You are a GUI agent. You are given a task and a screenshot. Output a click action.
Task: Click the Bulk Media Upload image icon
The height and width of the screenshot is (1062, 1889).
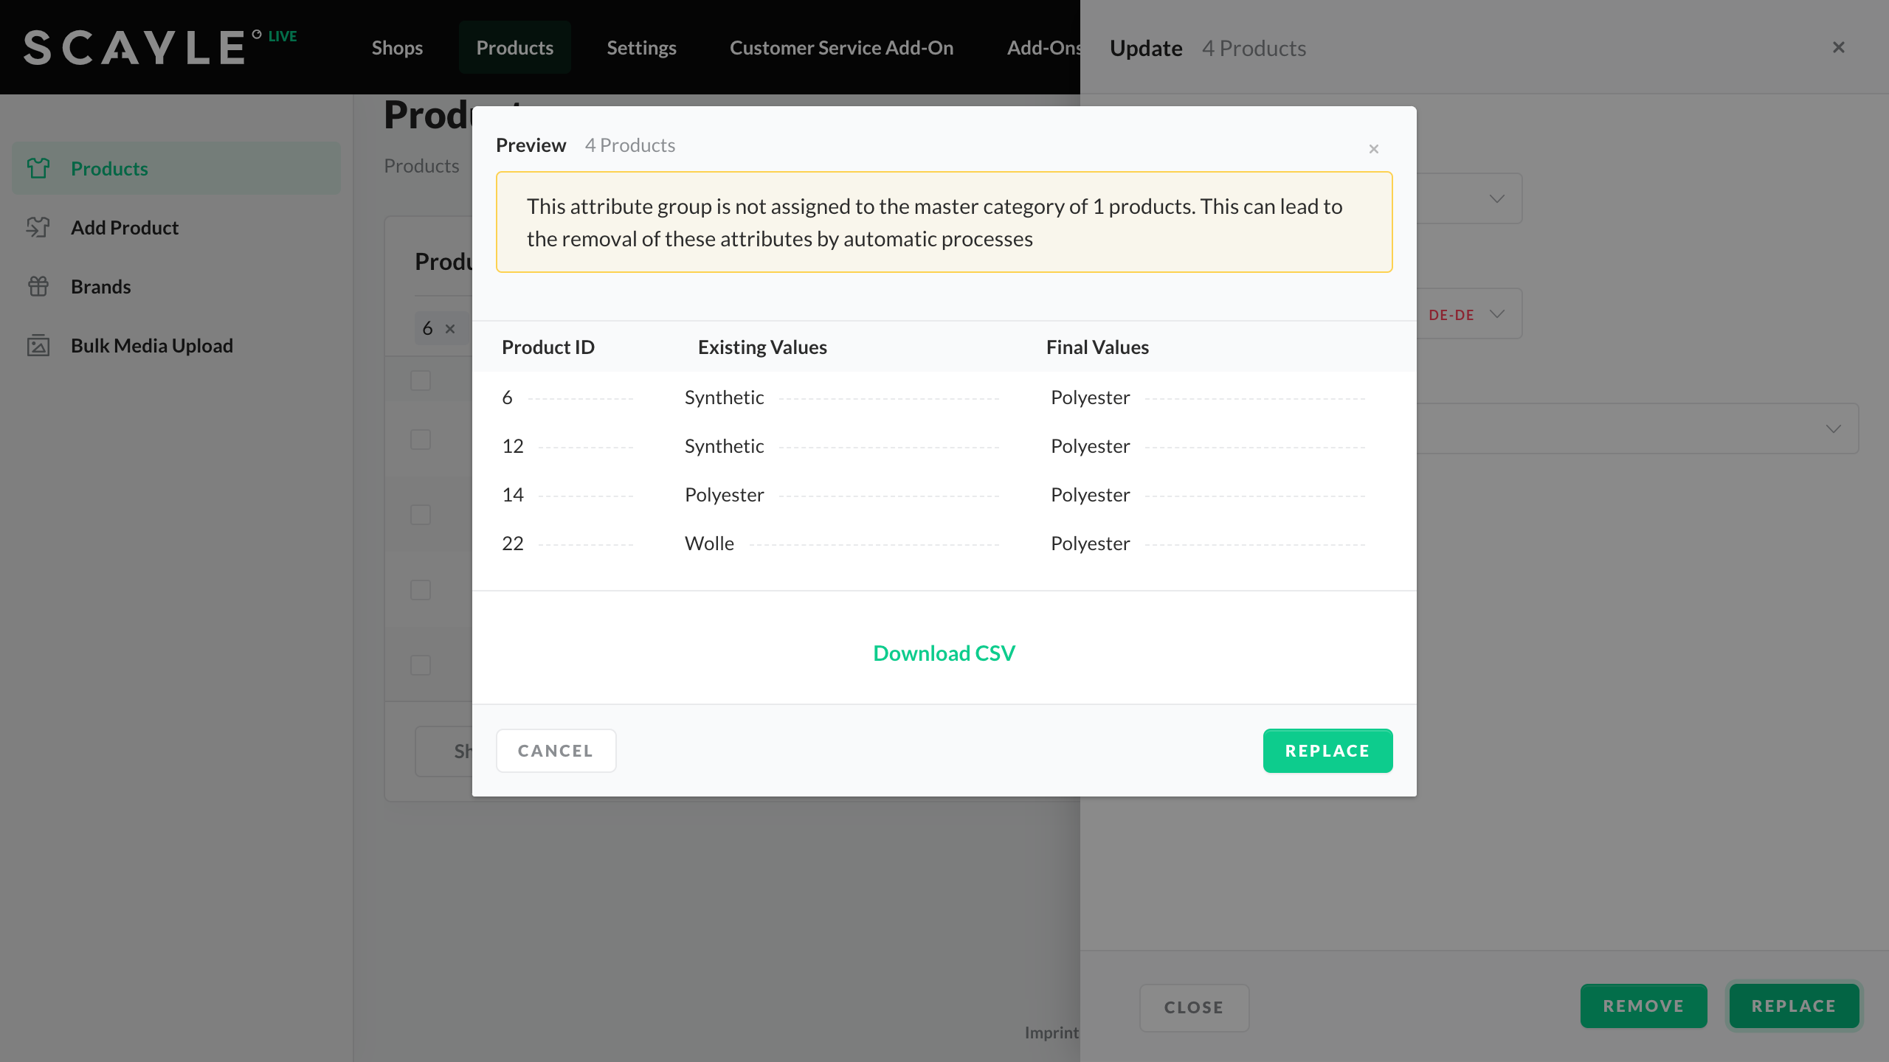pos(38,345)
